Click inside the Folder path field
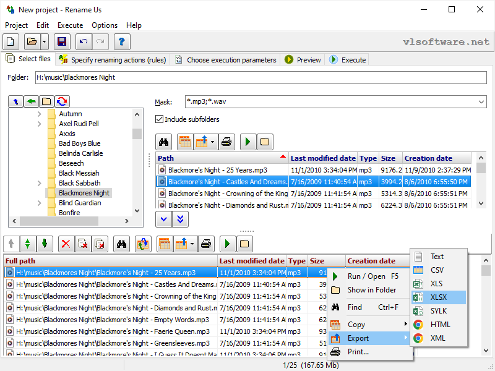This screenshot has width=495, height=371. point(260,78)
